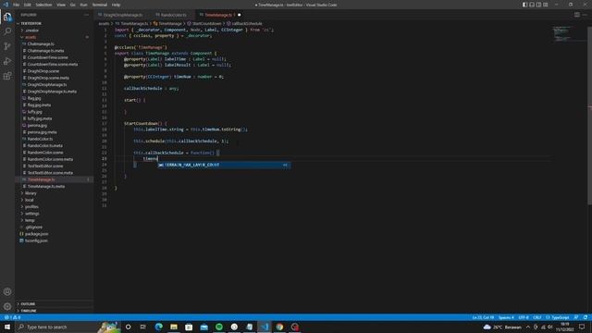The height and width of the screenshot is (333, 592).
Task: Open notifications bell in status bar
Action: (586, 317)
